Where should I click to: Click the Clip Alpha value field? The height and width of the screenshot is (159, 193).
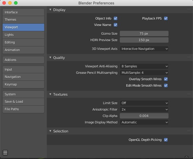click(x=144, y=116)
